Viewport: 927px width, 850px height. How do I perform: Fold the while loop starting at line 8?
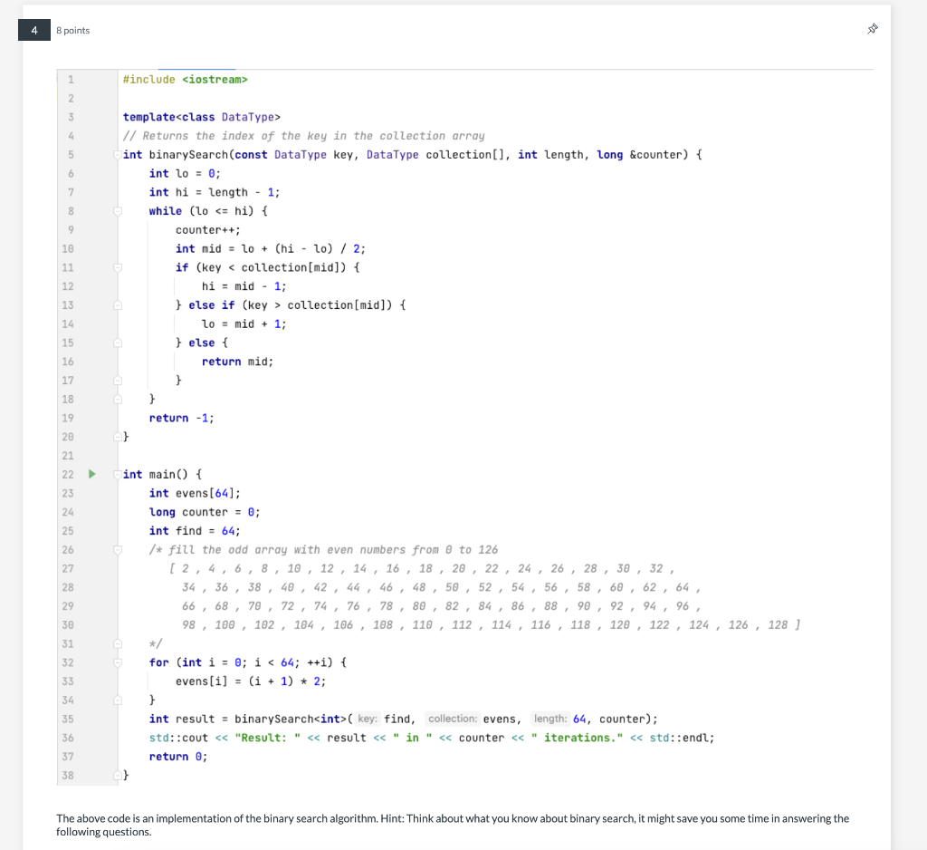(116, 210)
